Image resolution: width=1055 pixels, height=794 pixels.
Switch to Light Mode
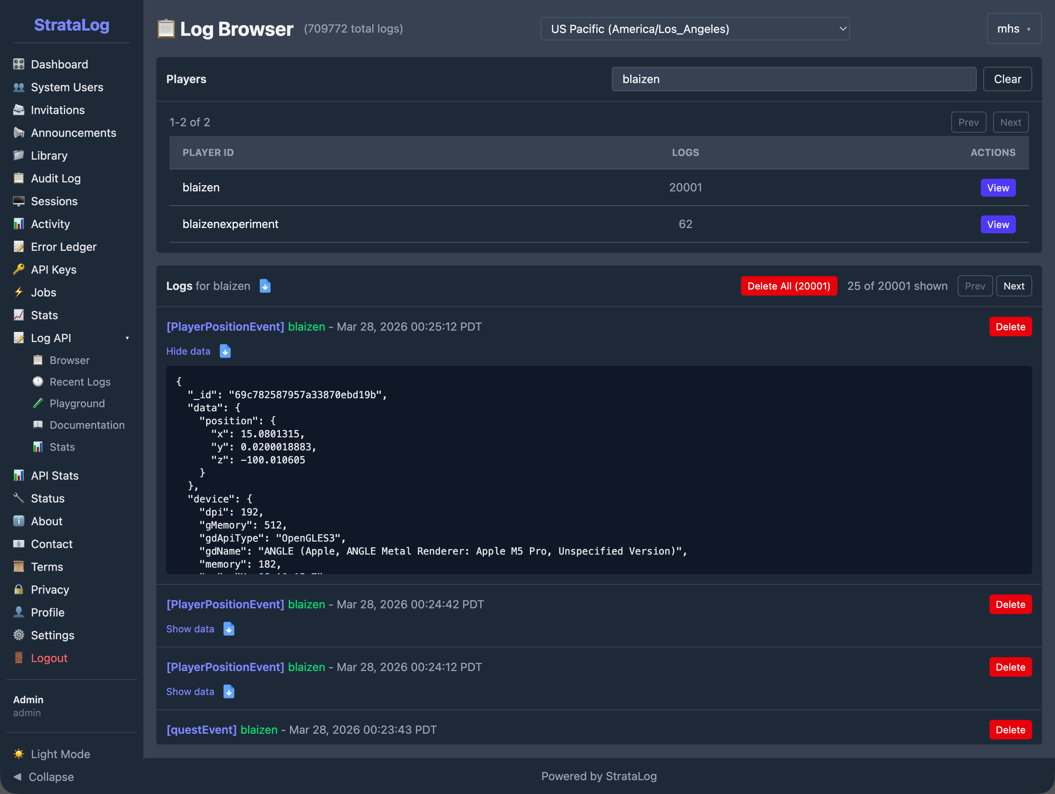(61, 754)
